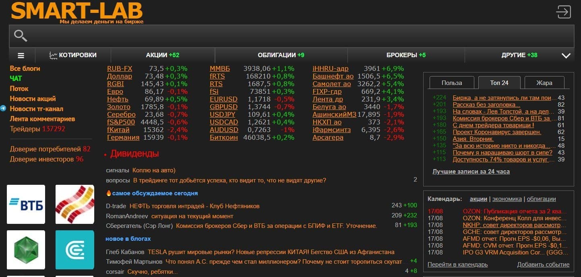Open the green cube logo tile

tap(26, 250)
